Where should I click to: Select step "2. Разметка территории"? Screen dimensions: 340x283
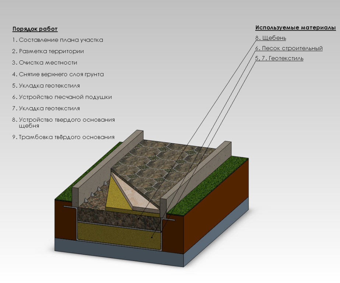(x=48, y=51)
